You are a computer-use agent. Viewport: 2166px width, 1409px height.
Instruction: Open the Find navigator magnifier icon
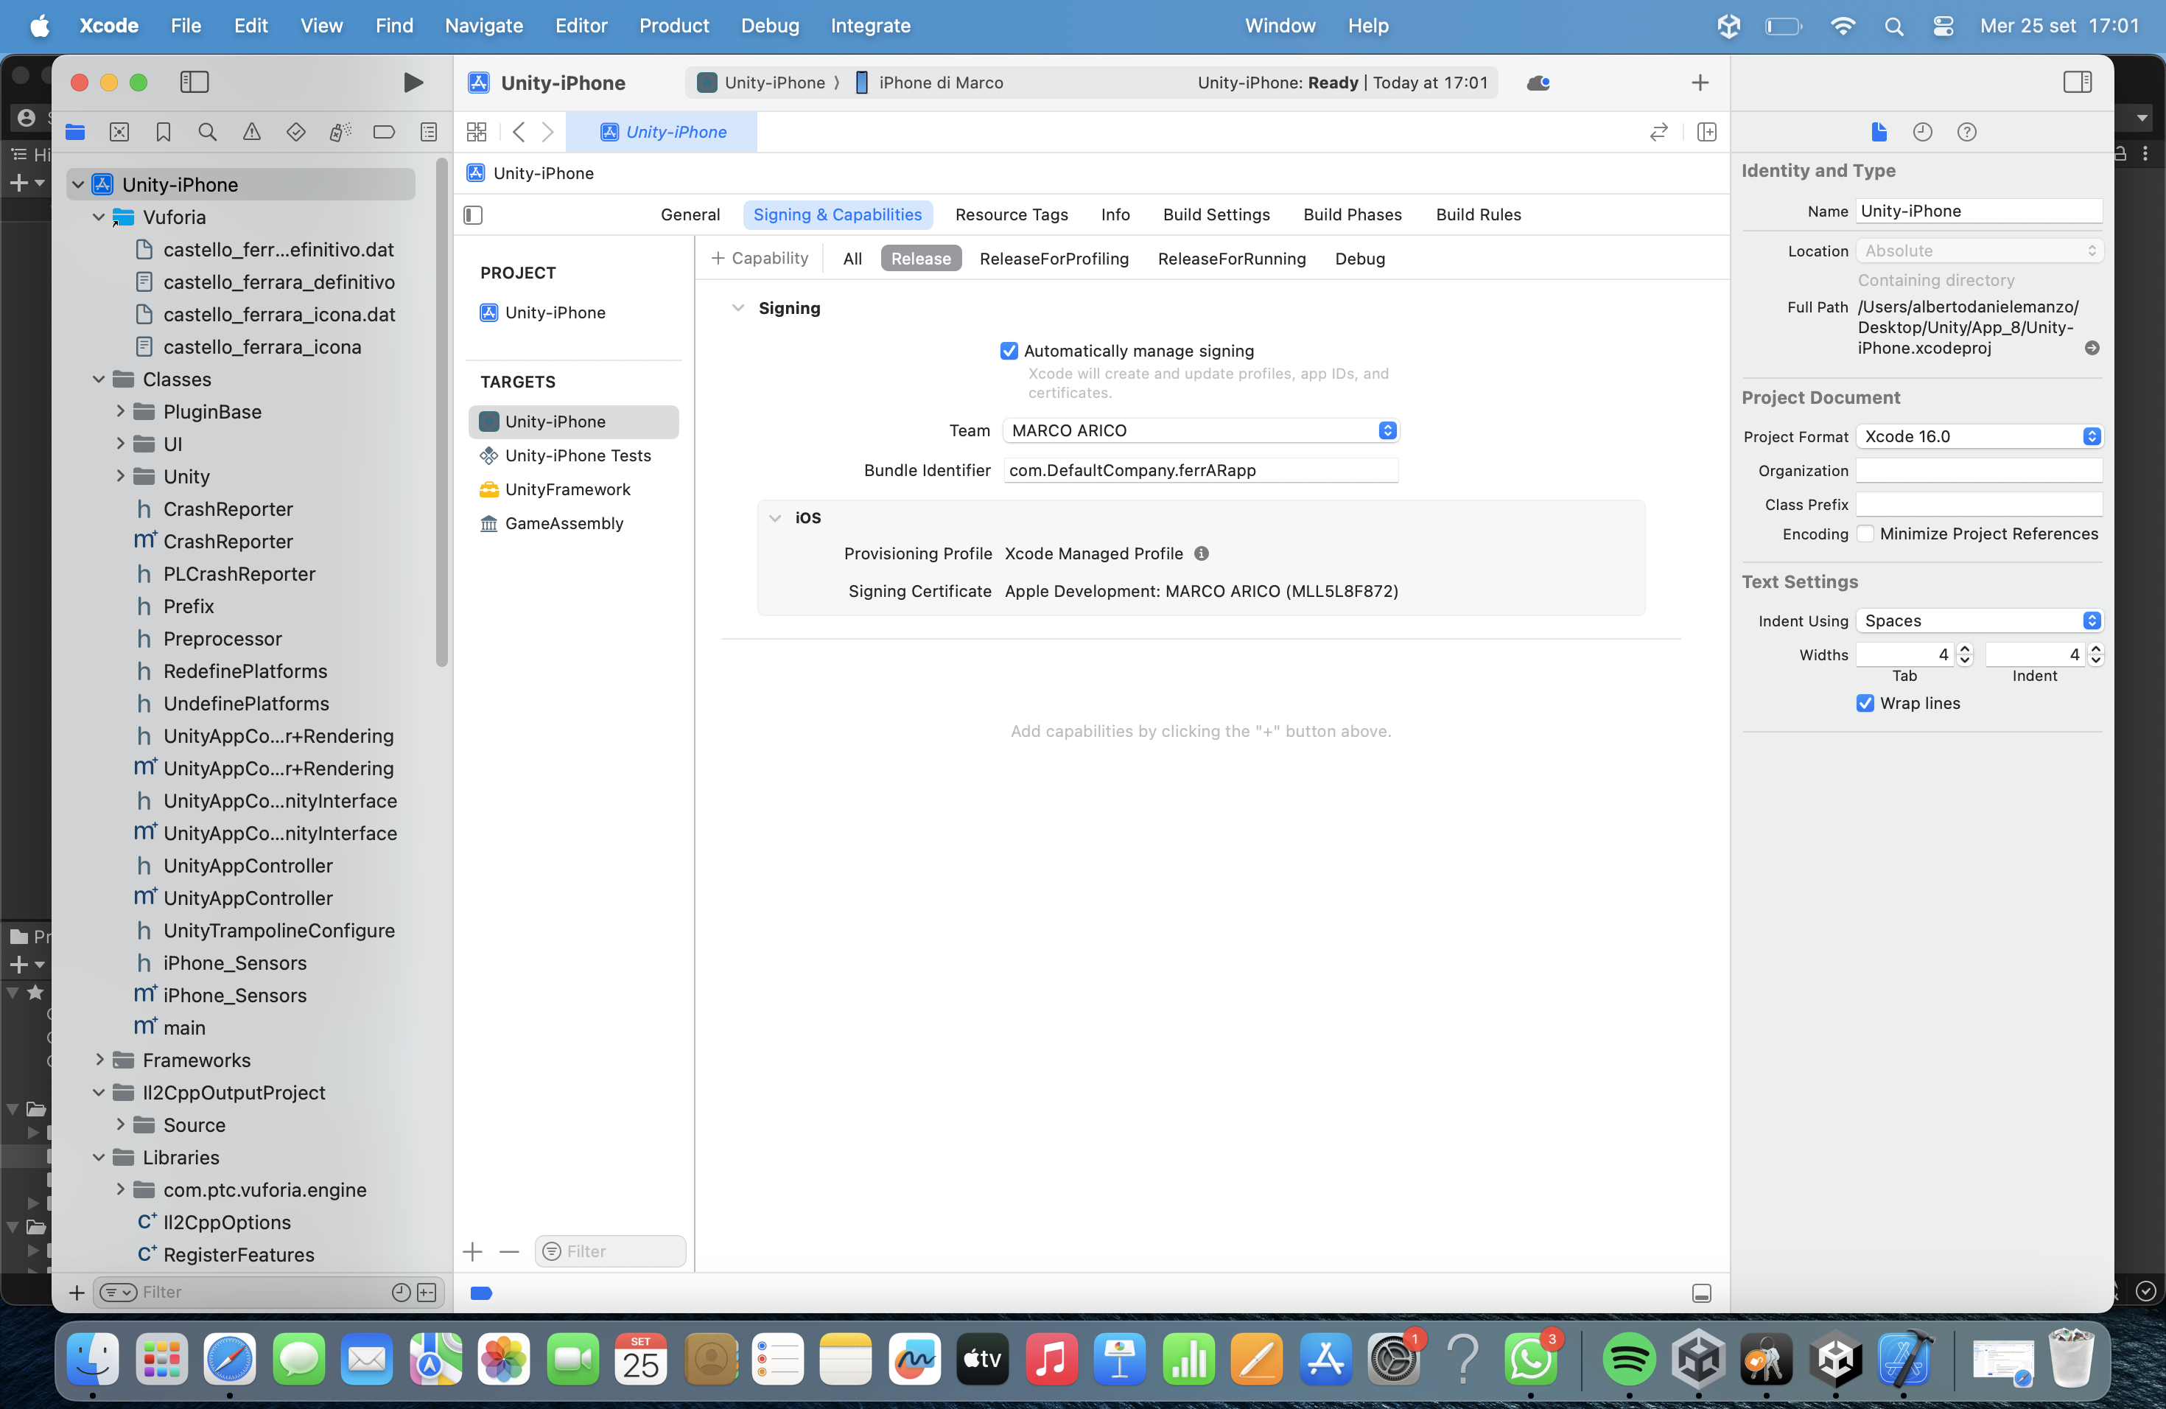[x=208, y=132]
